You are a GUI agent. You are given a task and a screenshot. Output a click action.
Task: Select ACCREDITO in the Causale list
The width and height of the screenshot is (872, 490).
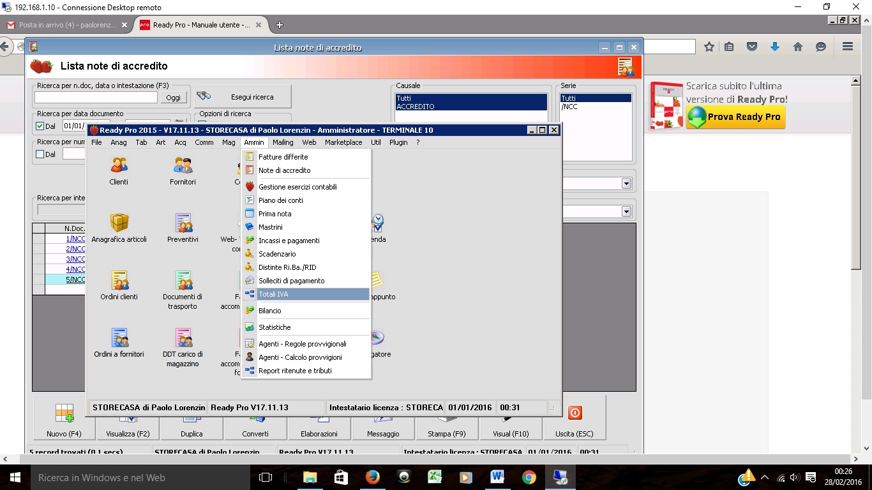(x=471, y=107)
